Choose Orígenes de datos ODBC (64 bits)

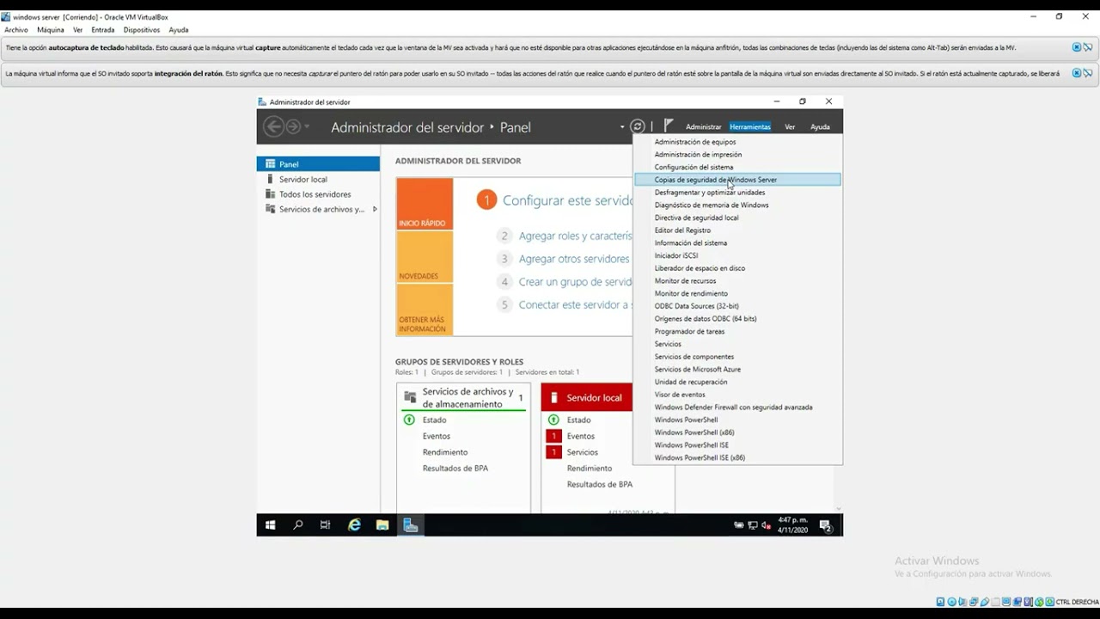coord(706,318)
